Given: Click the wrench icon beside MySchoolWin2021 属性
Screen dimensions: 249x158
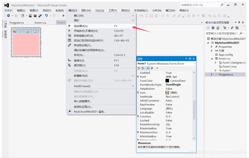Looking at the screenshot, I should coord(70,112).
